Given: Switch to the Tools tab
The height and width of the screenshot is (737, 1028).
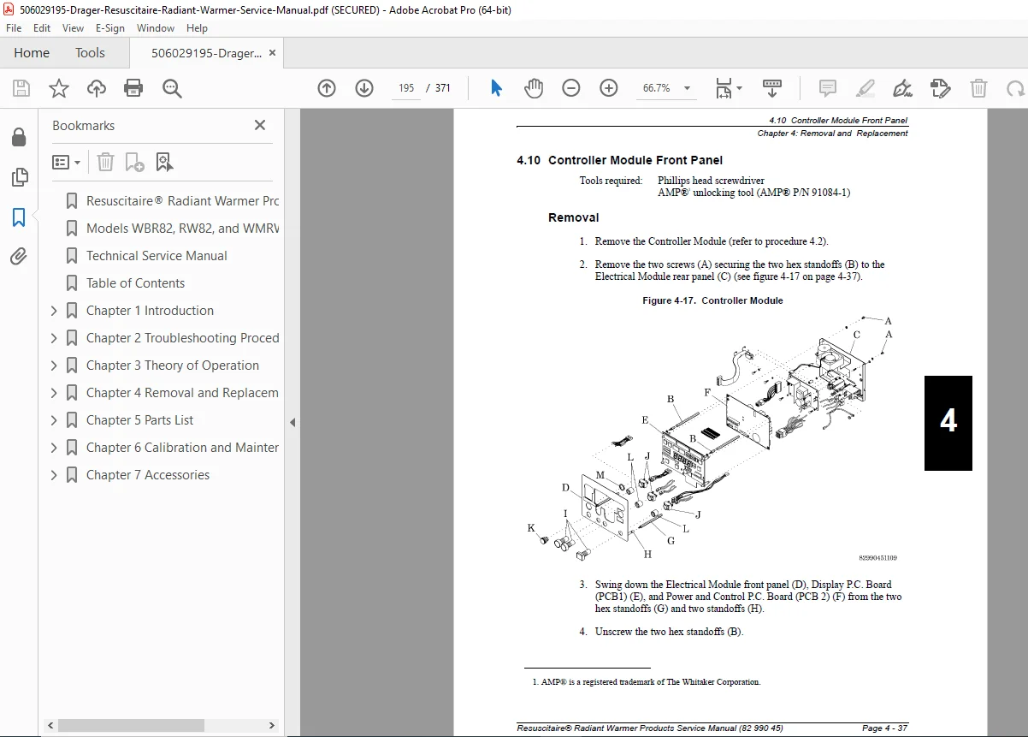Looking at the screenshot, I should tap(90, 53).
